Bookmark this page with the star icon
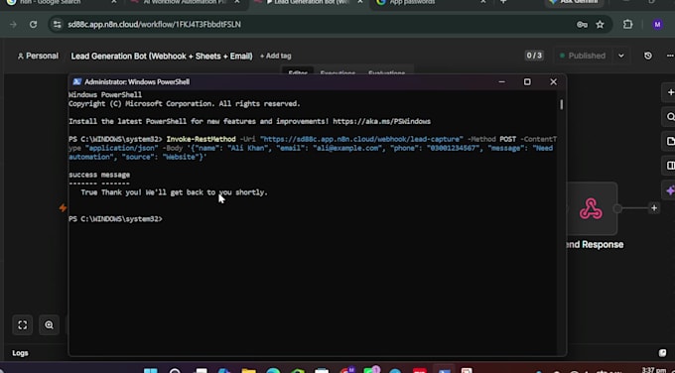The height and width of the screenshot is (373, 675). (601, 25)
